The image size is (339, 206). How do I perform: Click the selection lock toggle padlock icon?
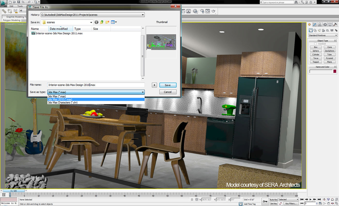coord(192,200)
